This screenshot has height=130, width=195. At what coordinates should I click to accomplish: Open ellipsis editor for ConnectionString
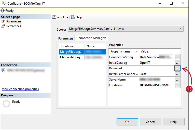point(177,57)
